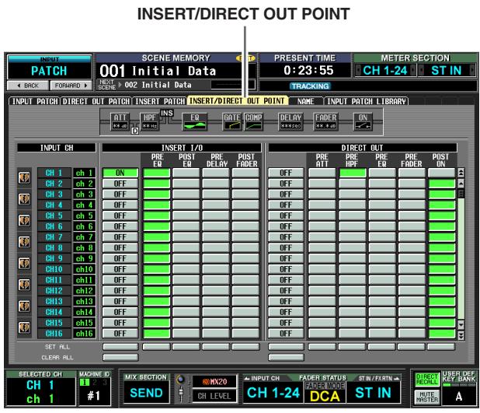This screenshot has height=413, width=480.
Task: Select the INSERT/DIRECT OUT POINT tab
Action: [238, 101]
